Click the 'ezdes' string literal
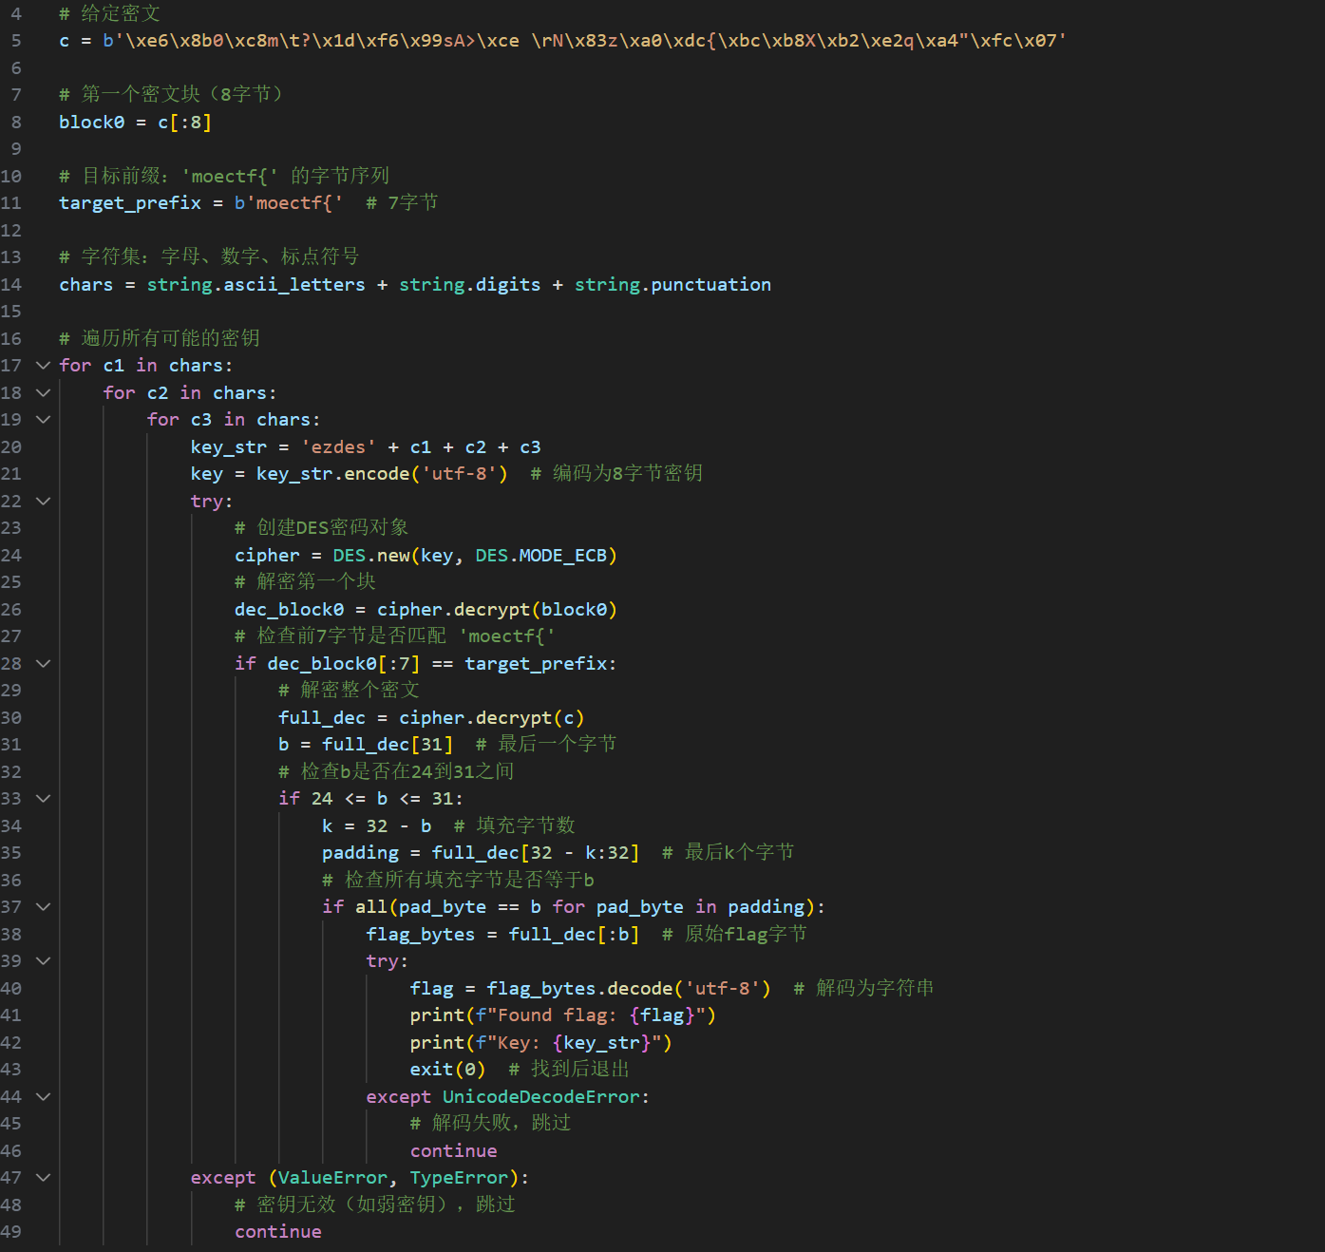 click(338, 447)
